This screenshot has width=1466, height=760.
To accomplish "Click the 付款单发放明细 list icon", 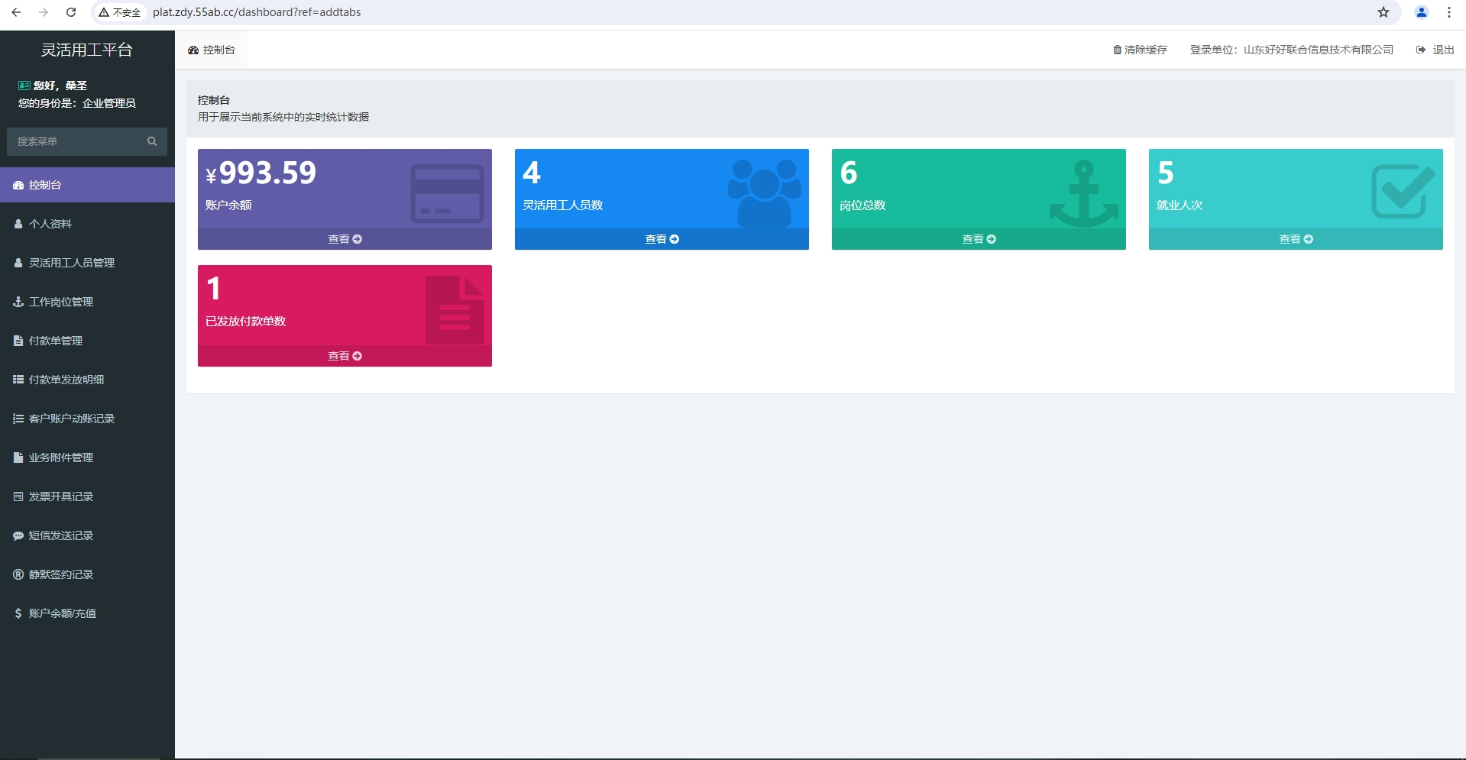I will tap(18, 380).
